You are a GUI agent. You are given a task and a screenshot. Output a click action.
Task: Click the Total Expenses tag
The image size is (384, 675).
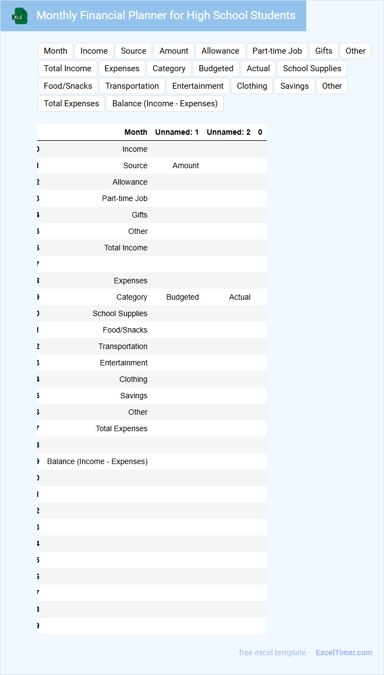click(71, 104)
